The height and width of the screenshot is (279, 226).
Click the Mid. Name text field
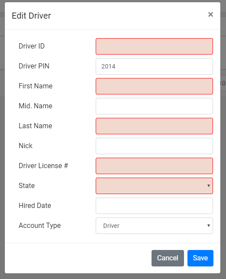pyautogui.click(x=154, y=106)
